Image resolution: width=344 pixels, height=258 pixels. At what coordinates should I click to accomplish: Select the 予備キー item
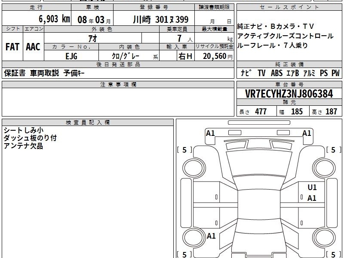click(74, 73)
